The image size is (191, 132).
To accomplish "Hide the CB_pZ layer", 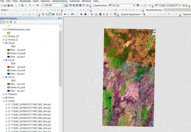I will click(6, 43).
